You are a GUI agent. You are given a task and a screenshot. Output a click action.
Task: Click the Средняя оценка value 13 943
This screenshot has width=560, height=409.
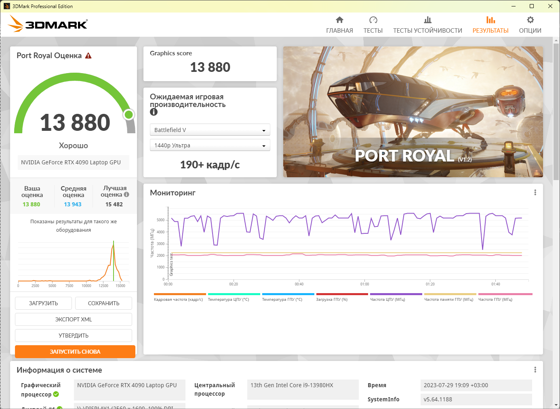pos(73,204)
